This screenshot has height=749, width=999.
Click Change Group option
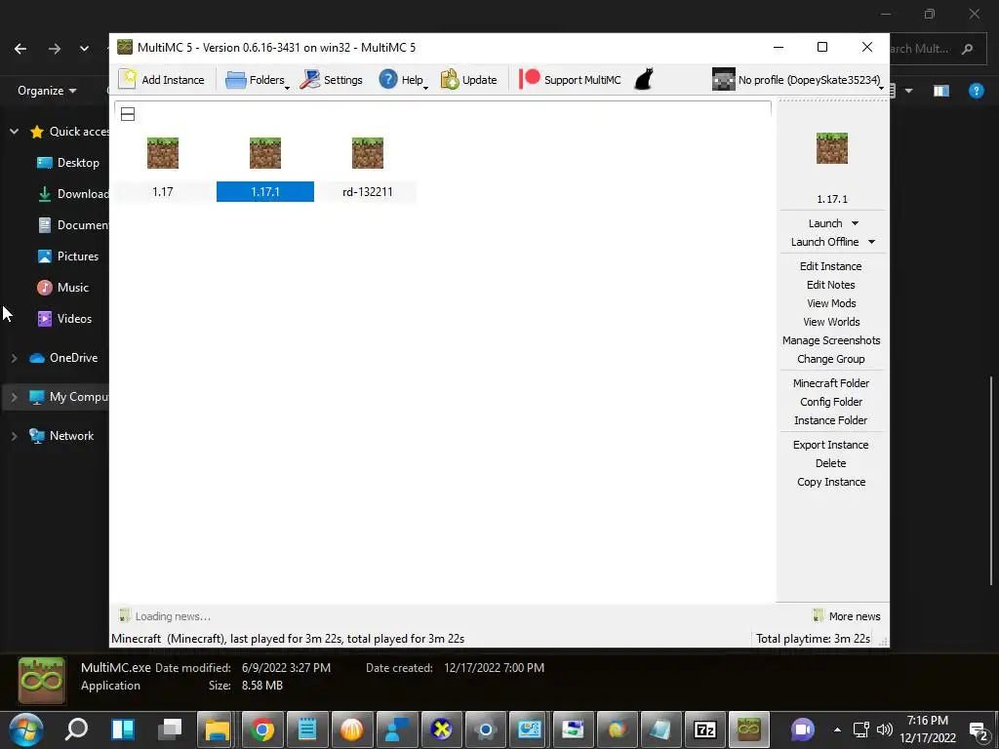pos(831,359)
